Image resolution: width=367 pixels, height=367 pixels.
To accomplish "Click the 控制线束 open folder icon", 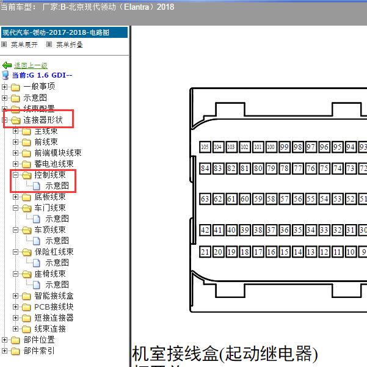I will coord(27,175).
